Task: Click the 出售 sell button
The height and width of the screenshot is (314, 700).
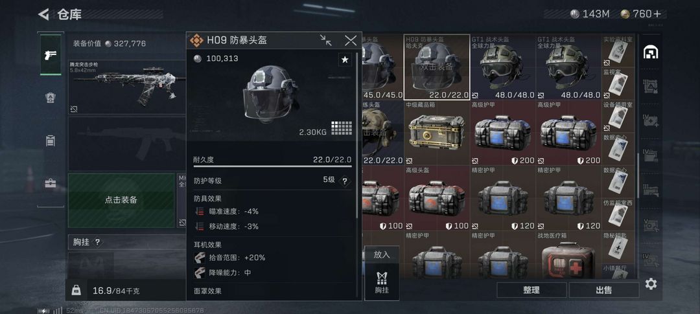Action: [603, 290]
